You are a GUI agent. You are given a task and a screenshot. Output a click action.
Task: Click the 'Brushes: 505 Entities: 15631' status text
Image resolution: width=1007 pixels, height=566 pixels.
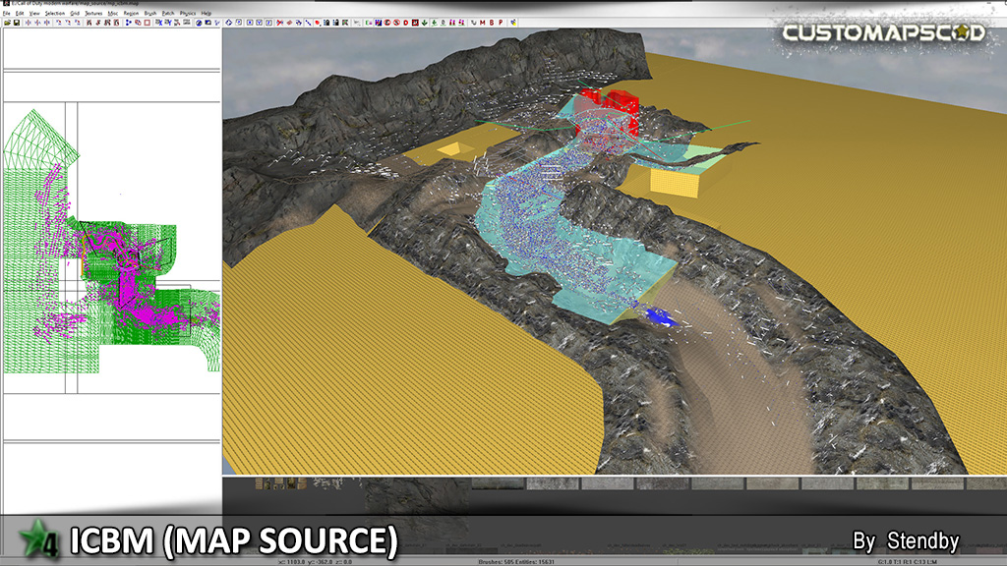[516, 562]
